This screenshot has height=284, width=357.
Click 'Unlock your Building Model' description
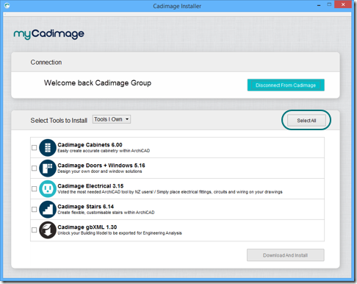tap(120, 233)
